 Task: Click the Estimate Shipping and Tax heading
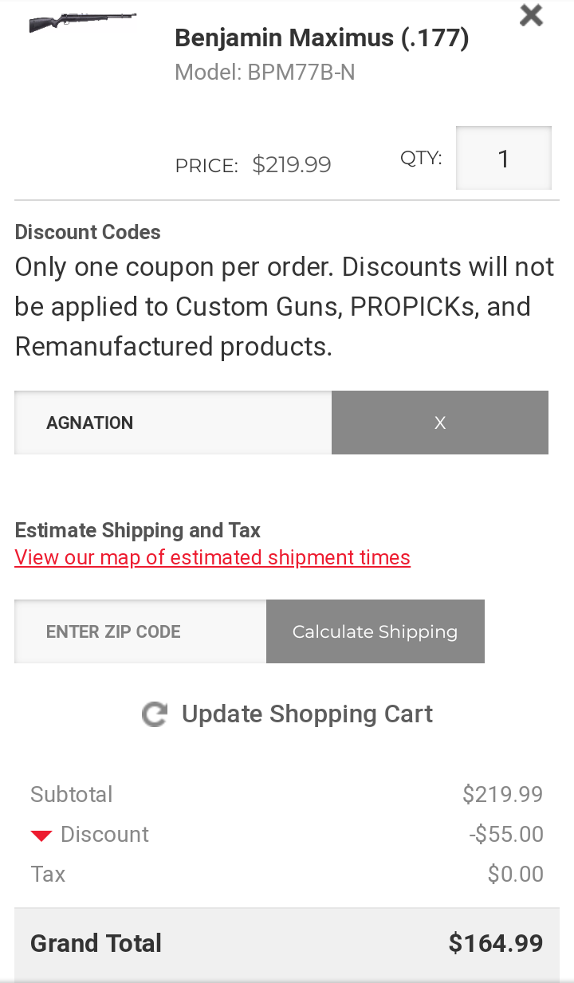point(138,530)
